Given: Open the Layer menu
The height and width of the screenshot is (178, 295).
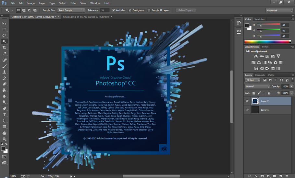Looking at the screenshot, I should coord(42,3).
